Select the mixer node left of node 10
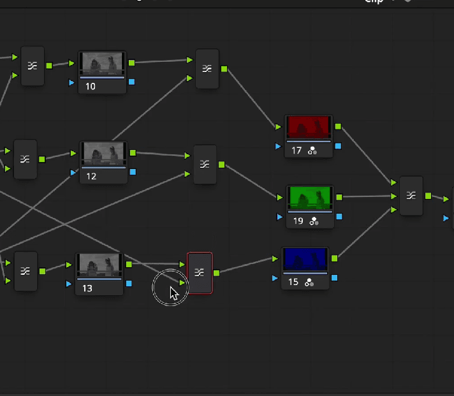Viewport: 454px width, 396px height. [x=33, y=66]
